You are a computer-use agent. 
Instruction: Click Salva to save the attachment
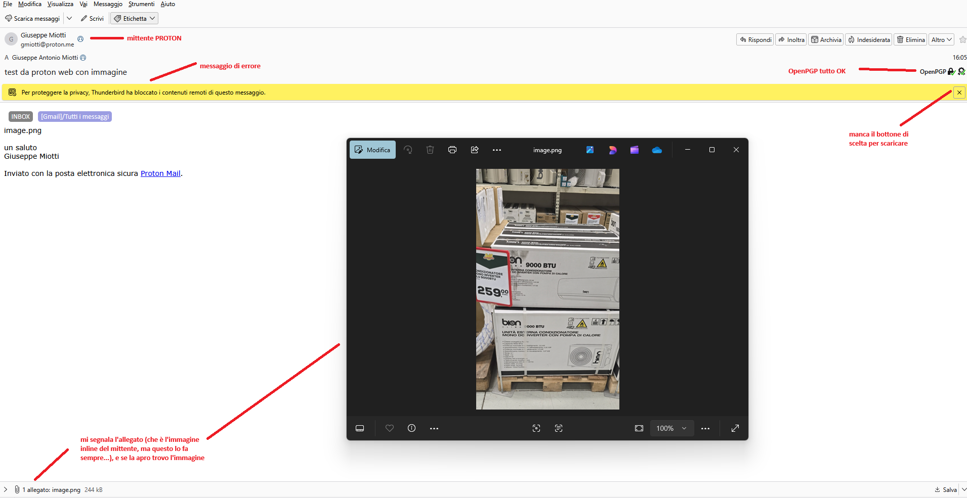946,490
